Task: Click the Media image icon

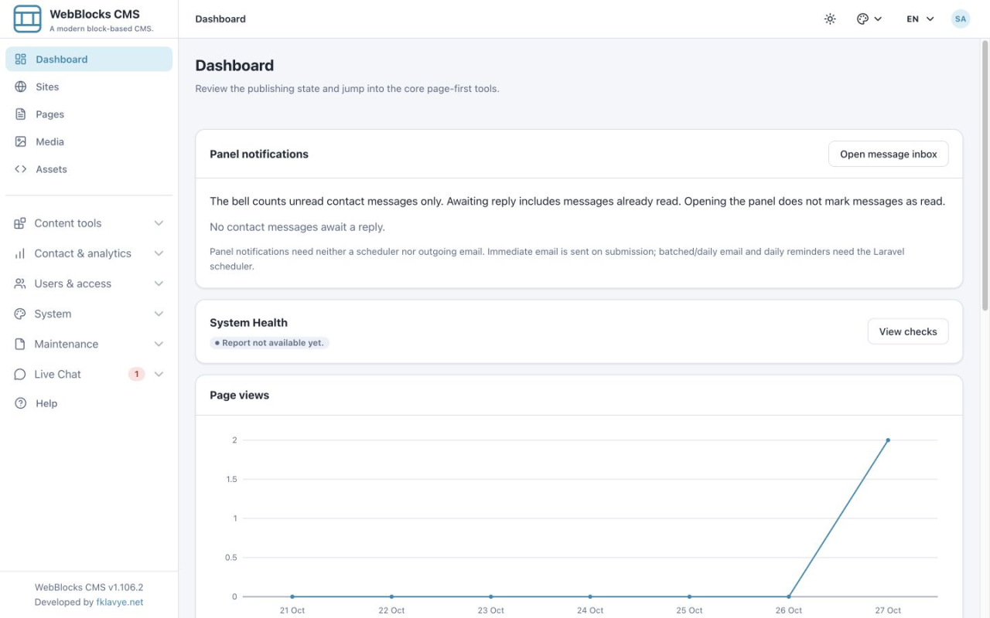Action: [21, 142]
